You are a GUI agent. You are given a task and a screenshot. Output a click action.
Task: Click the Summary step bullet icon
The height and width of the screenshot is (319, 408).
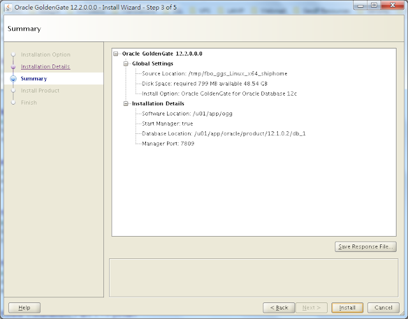[x=13, y=78]
